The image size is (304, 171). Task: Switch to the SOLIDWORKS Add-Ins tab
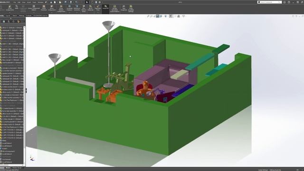(40, 16)
